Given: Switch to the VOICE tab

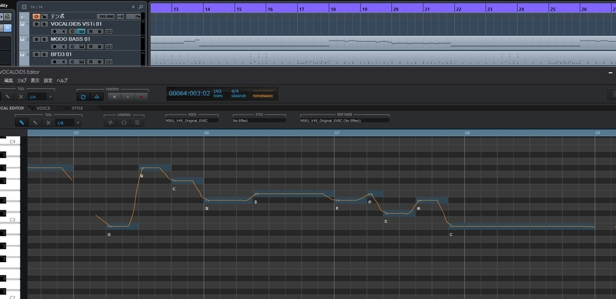Looking at the screenshot, I should pos(43,108).
